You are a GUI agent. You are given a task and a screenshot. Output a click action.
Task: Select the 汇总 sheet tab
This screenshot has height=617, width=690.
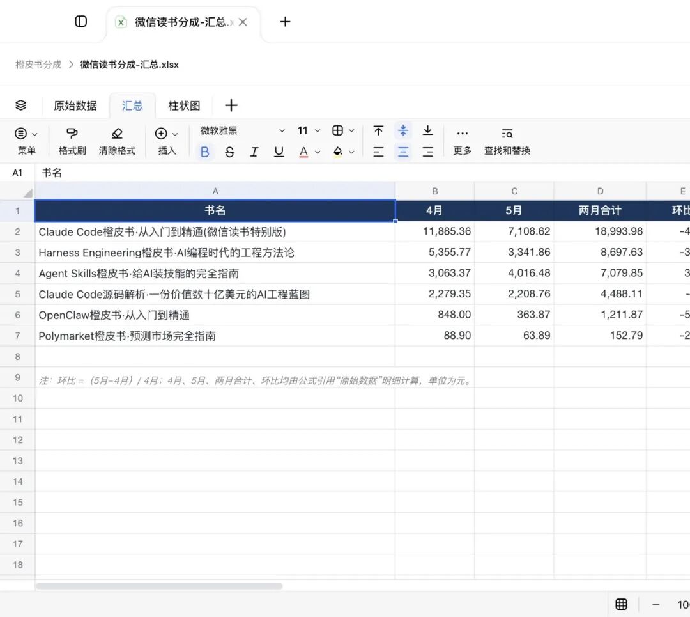coord(132,105)
